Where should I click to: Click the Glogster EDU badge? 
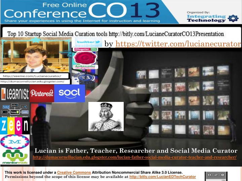coord(85,49)
